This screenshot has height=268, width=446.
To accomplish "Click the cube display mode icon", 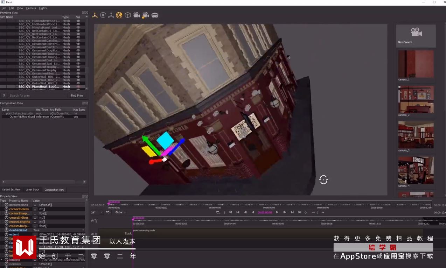I will point(128,15).
